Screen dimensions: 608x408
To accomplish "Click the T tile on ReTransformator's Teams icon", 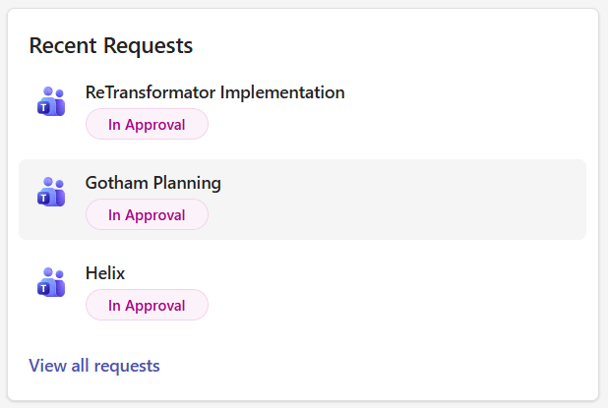I will click(x=44, y=108).
